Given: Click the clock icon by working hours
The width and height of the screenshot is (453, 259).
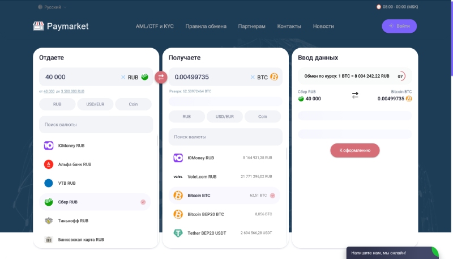Looking at the screenshot, I should (378, 7).
